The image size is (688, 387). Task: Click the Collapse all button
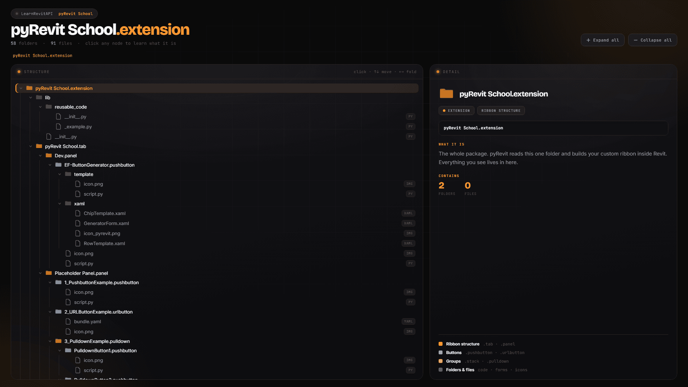653,40
